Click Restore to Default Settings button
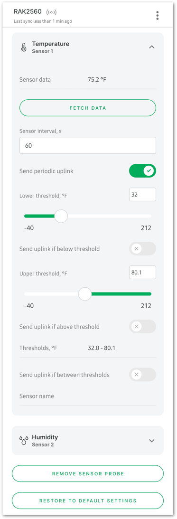177x519 pixels. pos(88,501)
